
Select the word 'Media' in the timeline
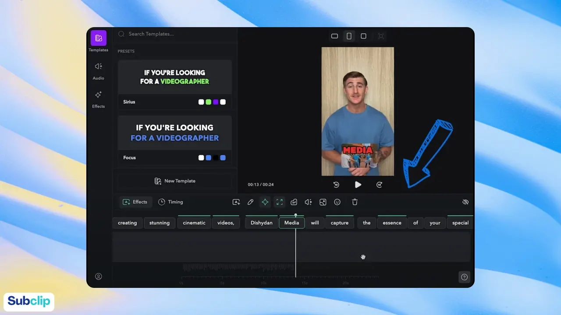[x=291, y=223]
